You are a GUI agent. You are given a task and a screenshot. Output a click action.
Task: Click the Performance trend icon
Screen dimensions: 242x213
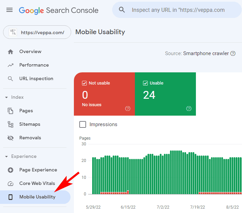(x=11, y=65)
